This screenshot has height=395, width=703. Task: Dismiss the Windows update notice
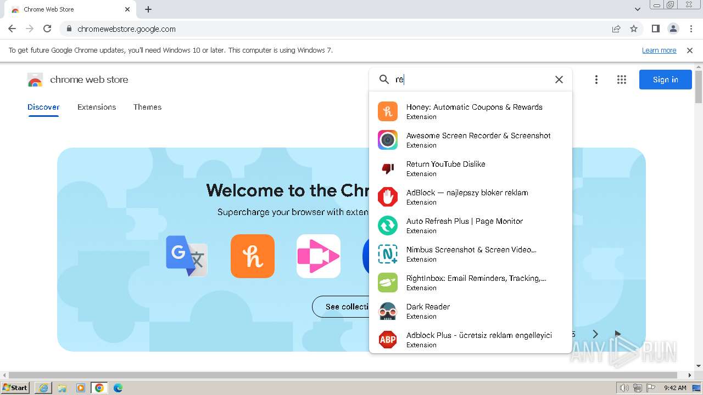tap(690, 50)
